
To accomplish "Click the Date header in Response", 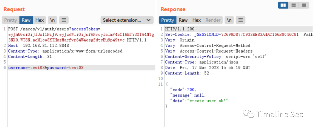I will coord(208,68).
